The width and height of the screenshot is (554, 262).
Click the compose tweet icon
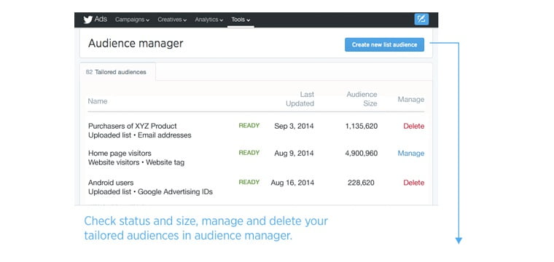[421, 19]
